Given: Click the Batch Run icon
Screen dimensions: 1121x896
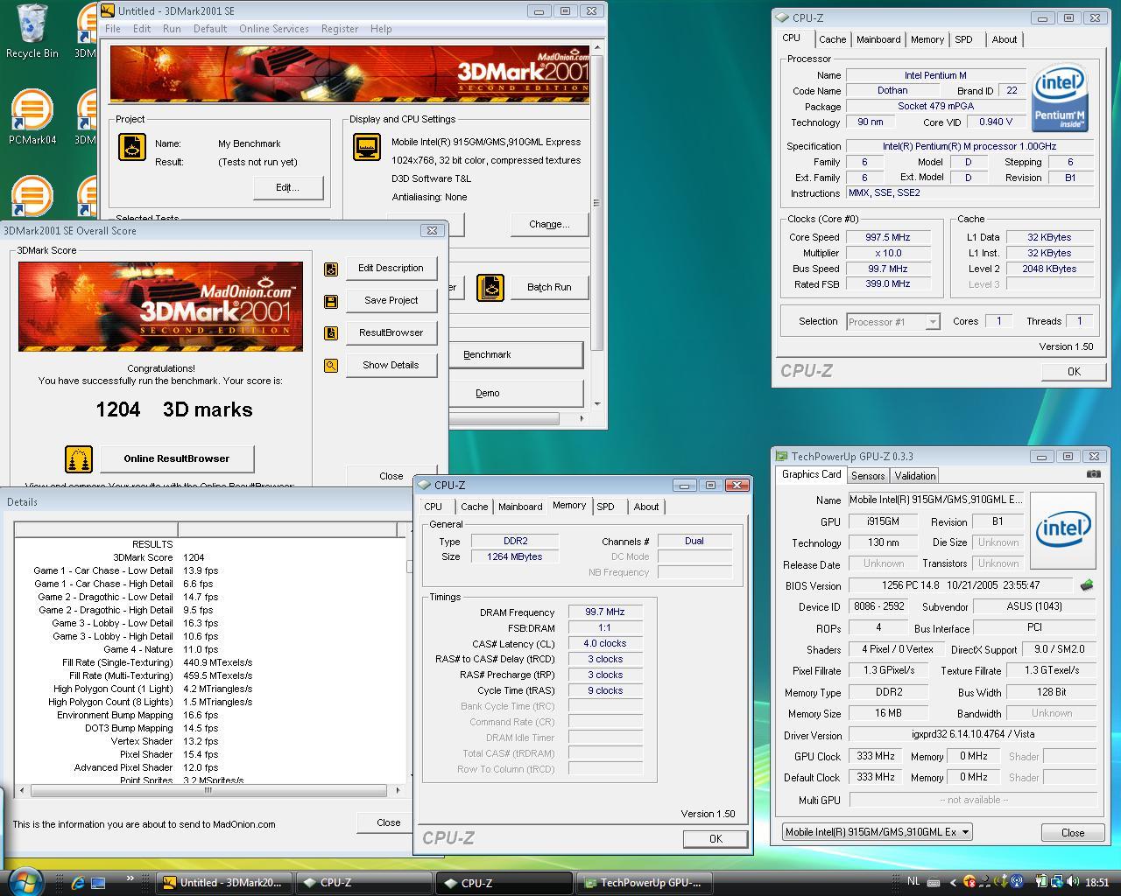Looking at the screenshot, I should point(490,287).
